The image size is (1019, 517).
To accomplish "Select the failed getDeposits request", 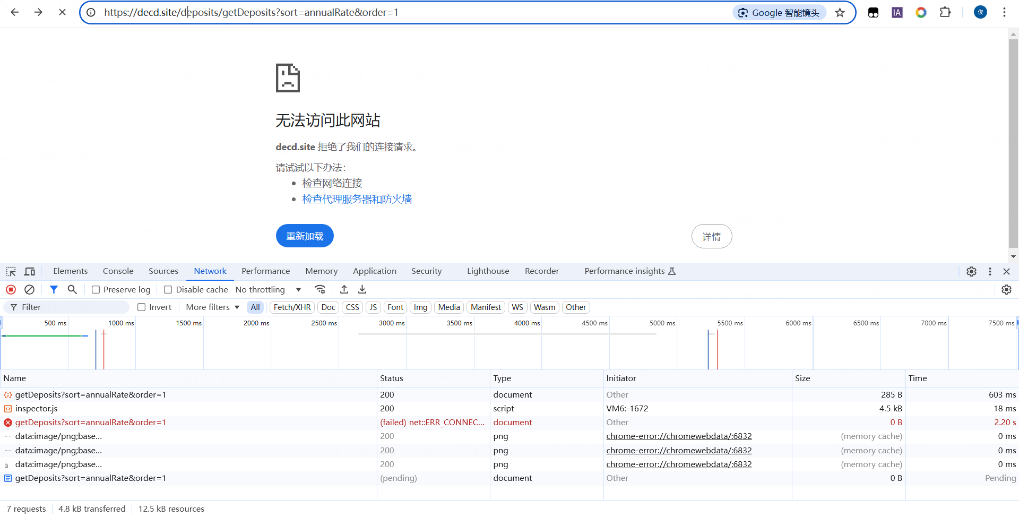I will [509, 423].
